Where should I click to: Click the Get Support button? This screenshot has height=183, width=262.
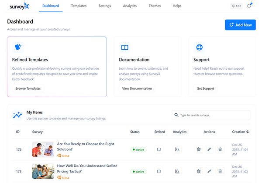[x=205, y=88]
